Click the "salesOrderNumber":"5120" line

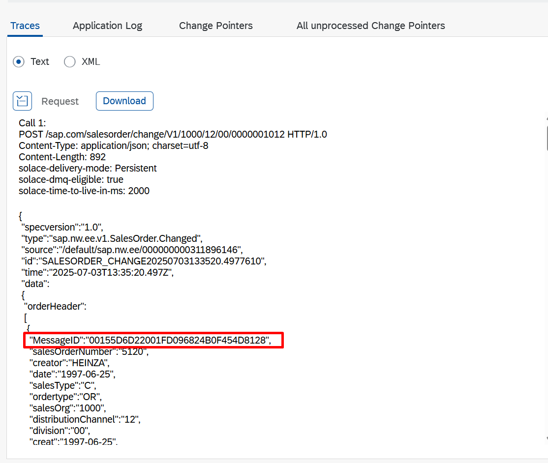point(89,351)
